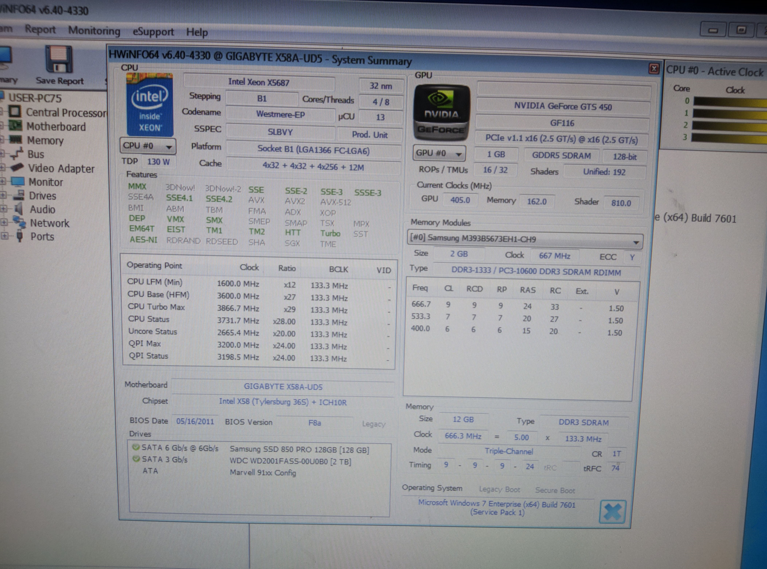Click the blue X close button at bottom
Image resolution: width=767 pixels, height=569 pixels.
612,512
